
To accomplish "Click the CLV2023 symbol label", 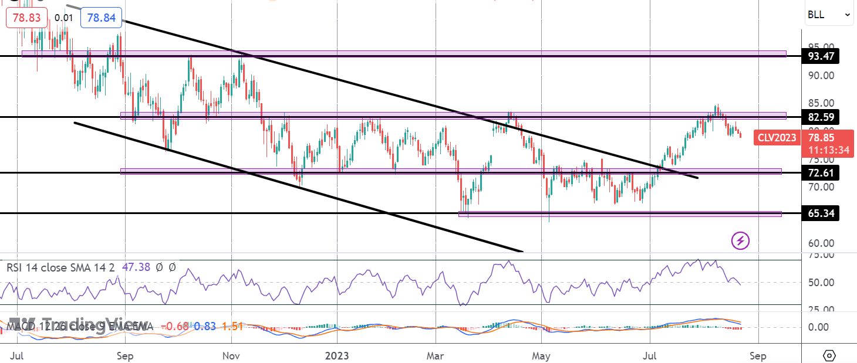I will click(777, 138).
